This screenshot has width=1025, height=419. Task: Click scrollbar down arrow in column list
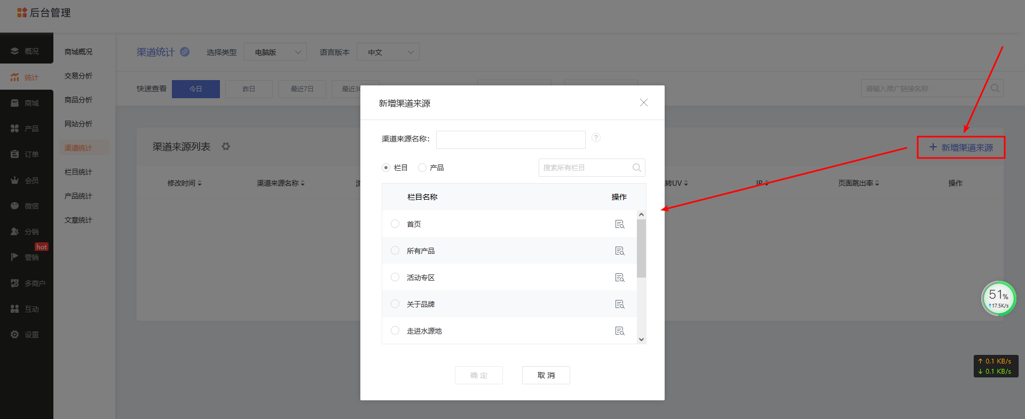coord(641,339)
